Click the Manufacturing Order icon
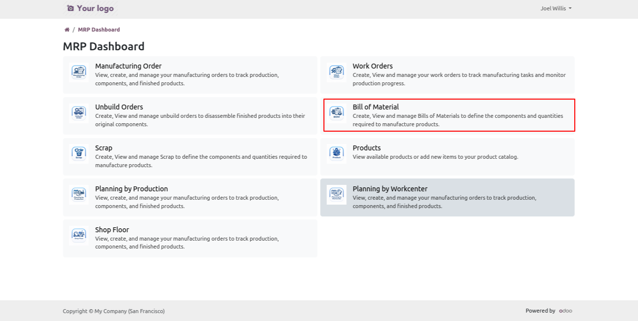 (79, 72)
